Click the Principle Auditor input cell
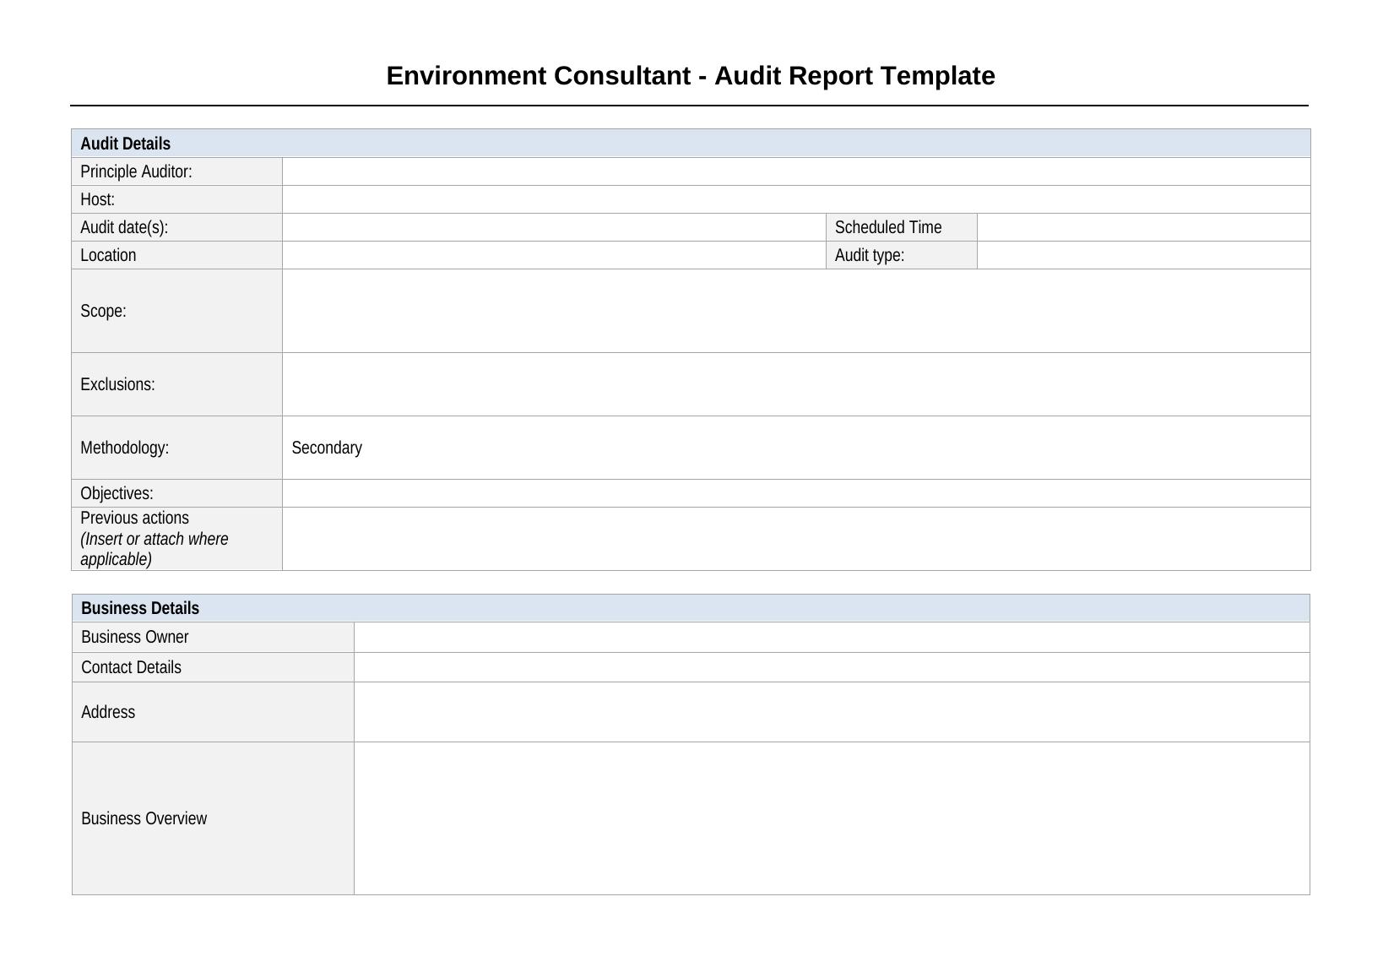The height and width of the screenshot is (978, 1383). click(x=795, y=171)
